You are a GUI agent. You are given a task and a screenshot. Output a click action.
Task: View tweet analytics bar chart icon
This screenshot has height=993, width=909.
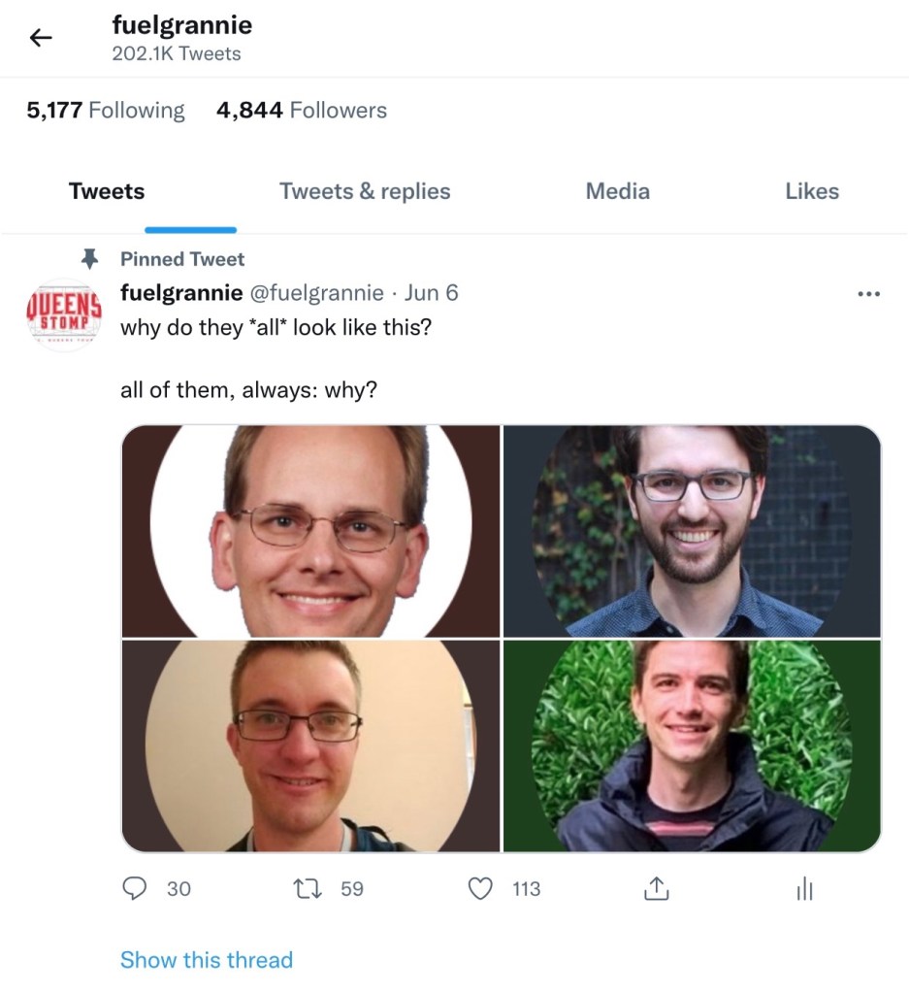point(803,889)
